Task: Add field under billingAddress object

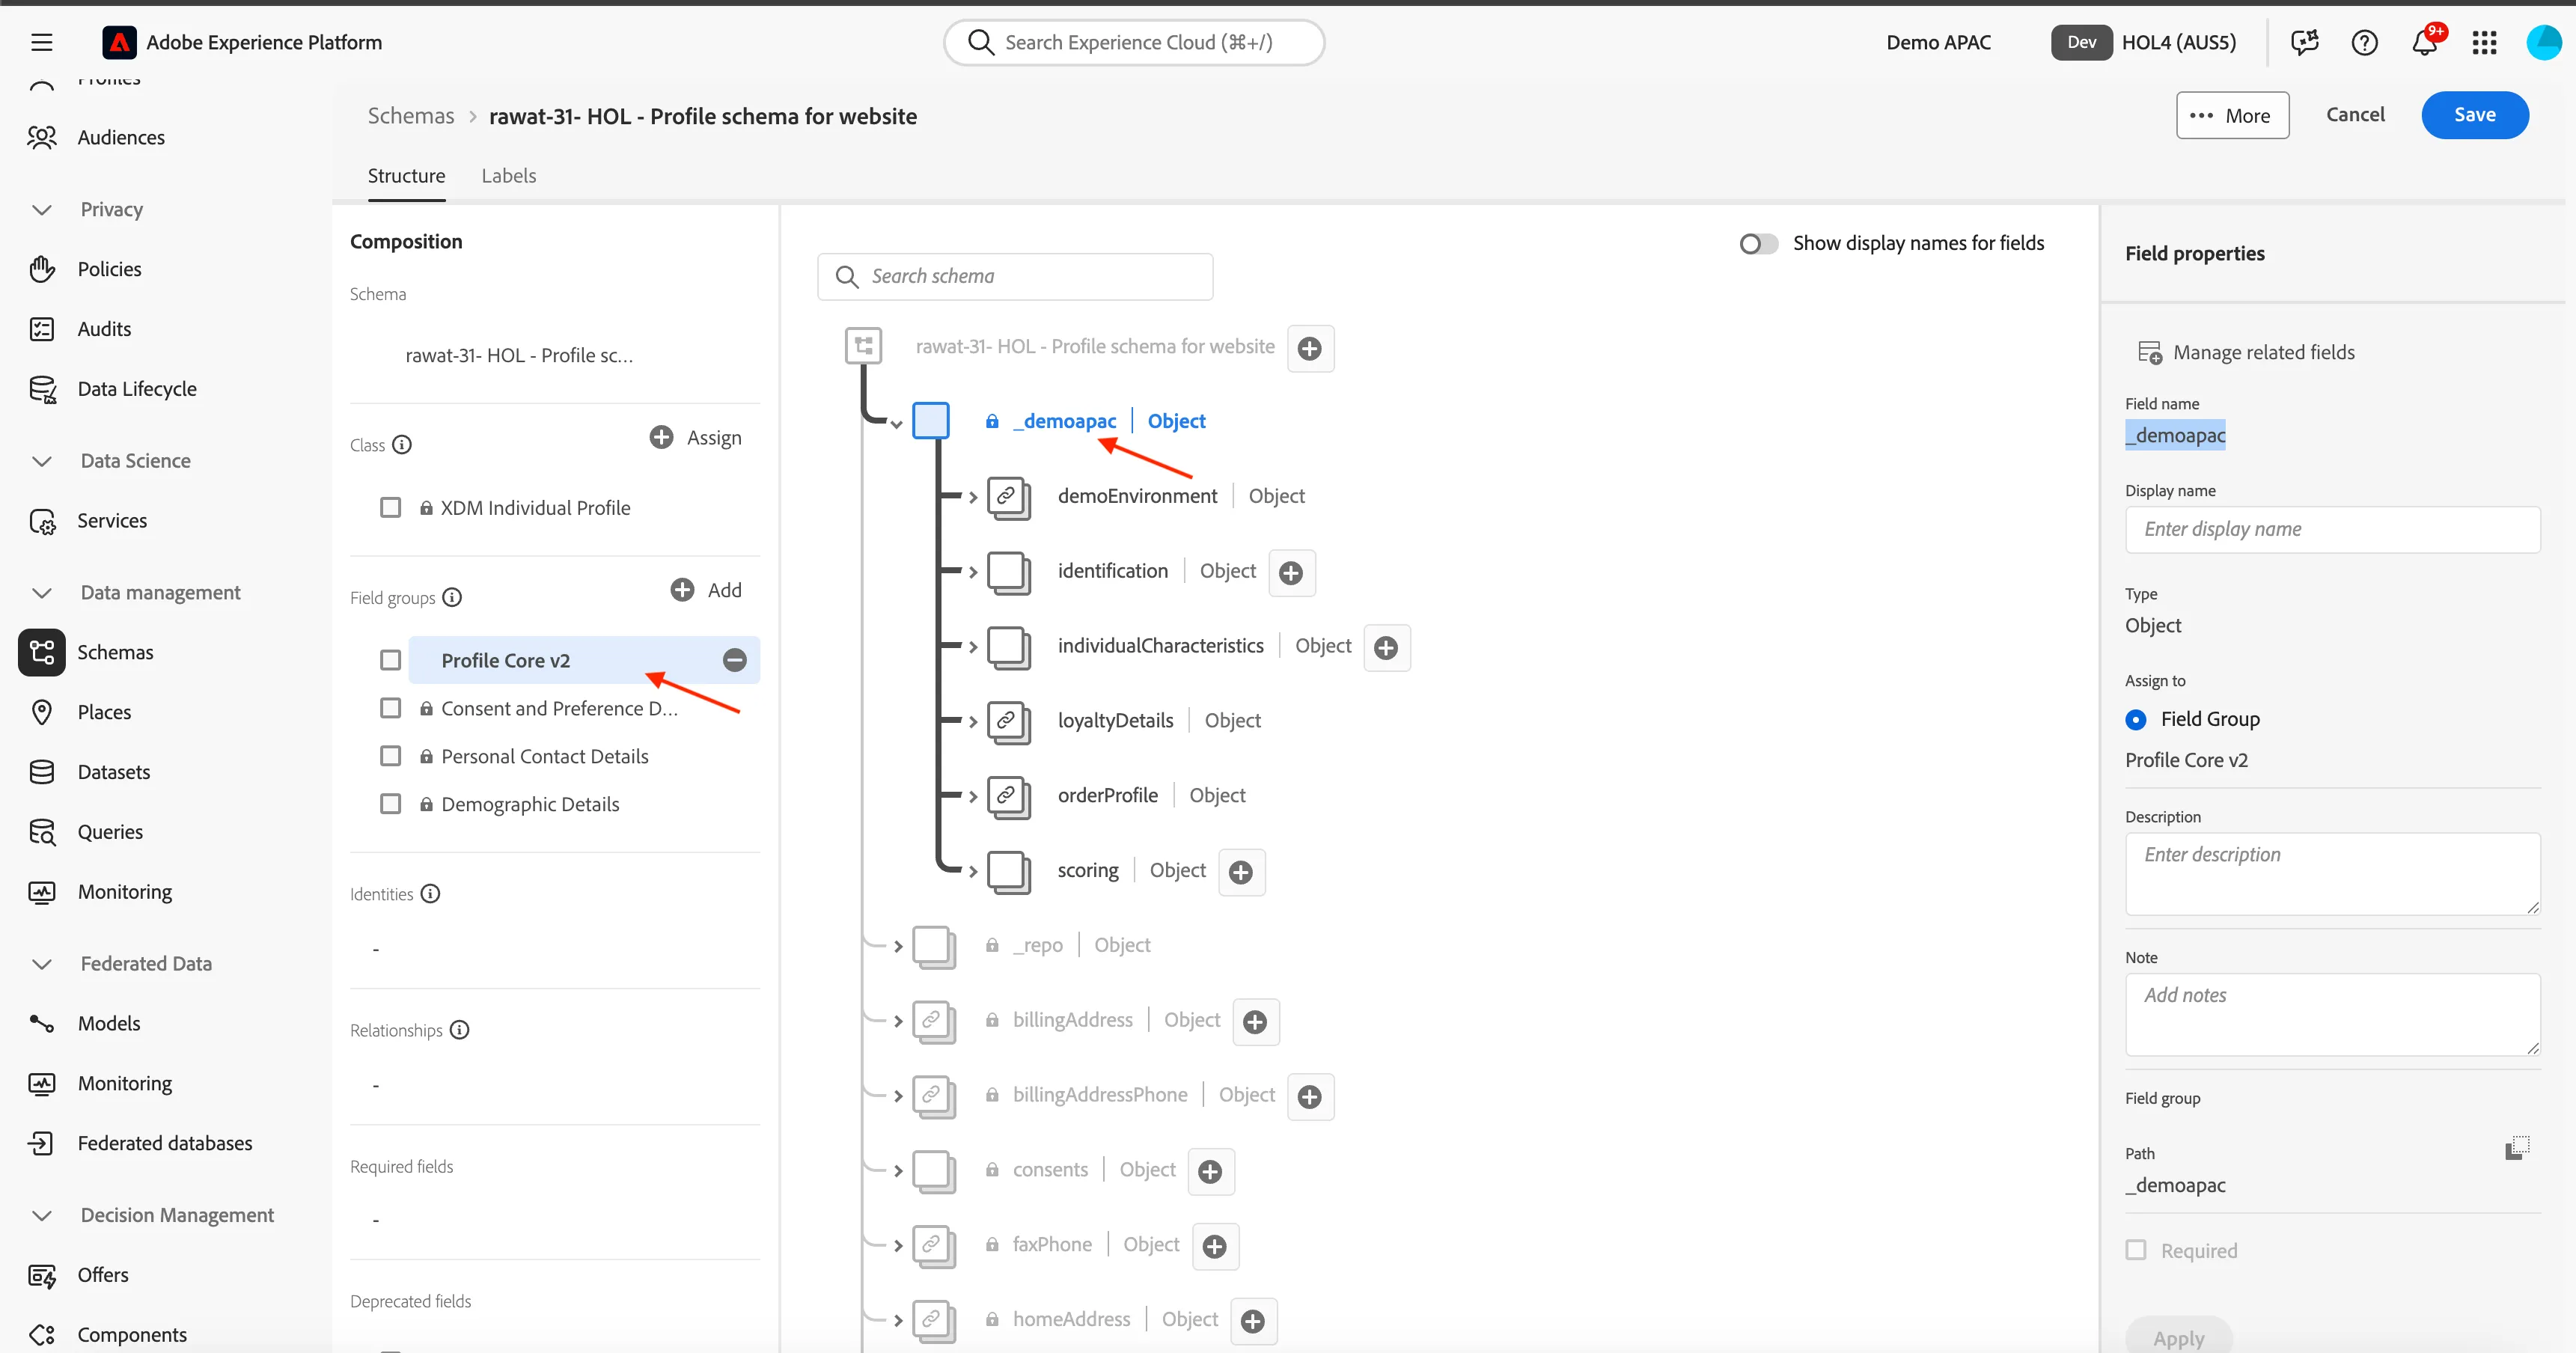Action: tap(1255, 1021)
